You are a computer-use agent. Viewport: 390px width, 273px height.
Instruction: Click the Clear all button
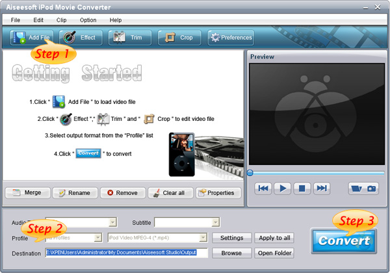click(170, 192)
